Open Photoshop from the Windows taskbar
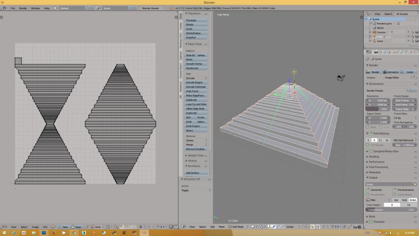The image size is (419, 236). point(44,233)
